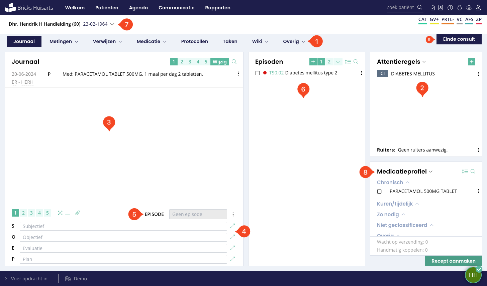Expand the Evaluatie field with its arrow icon

(232, 248)
